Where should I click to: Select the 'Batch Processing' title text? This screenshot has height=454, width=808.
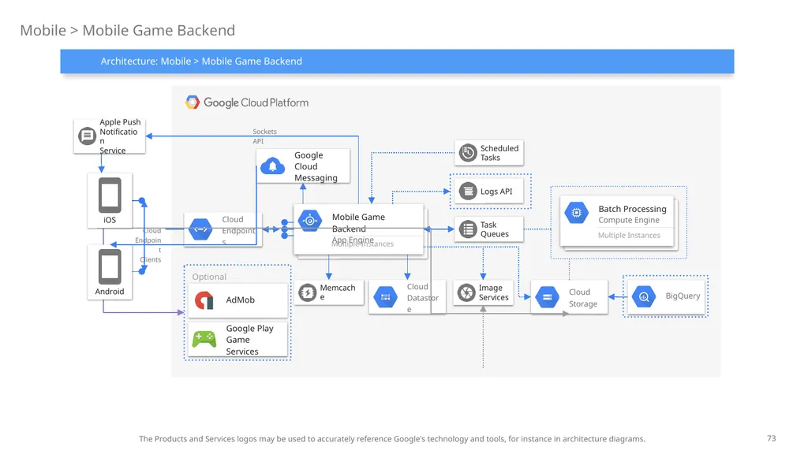(x=632, y=209)
